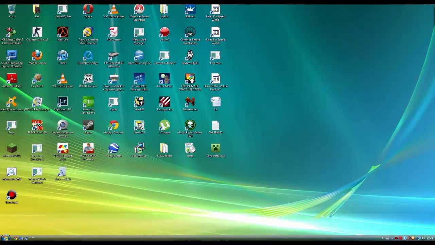Launch Tunngle beta
Screen dimensions: 435x245
point(164,104)
